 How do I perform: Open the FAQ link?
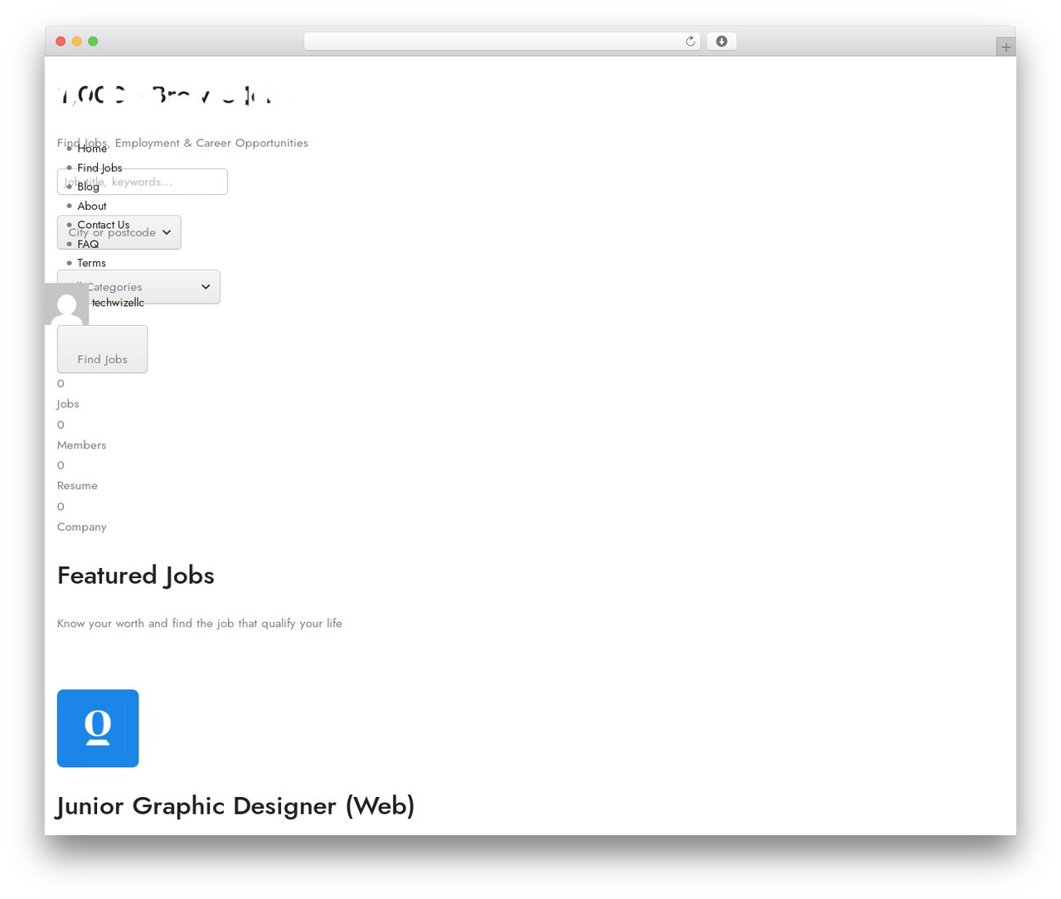point(88,244)
